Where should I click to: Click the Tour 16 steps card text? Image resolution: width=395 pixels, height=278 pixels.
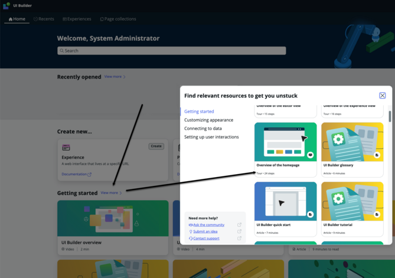[332, 114]
